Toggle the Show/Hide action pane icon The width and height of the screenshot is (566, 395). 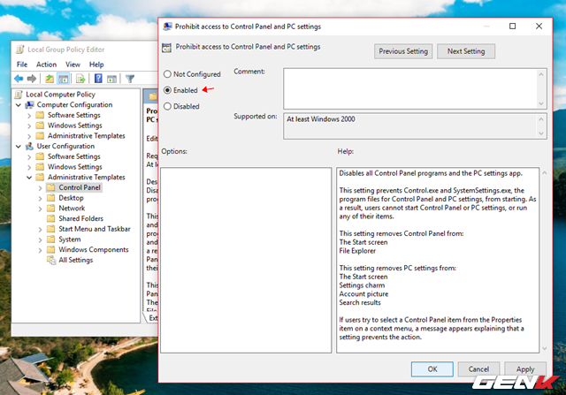click(112, 79)
